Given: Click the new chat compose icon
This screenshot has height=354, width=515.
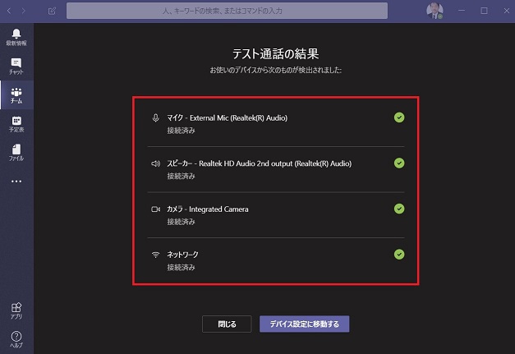Looking at the screenshot, I should click(53, 11).
